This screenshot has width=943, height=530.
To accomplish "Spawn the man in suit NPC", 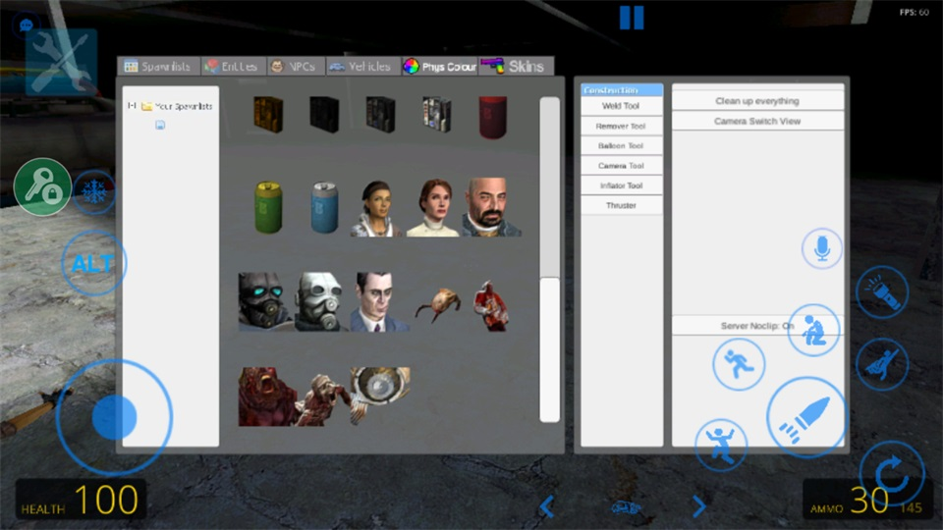I will pyautogui.click(x=378, y=301).
